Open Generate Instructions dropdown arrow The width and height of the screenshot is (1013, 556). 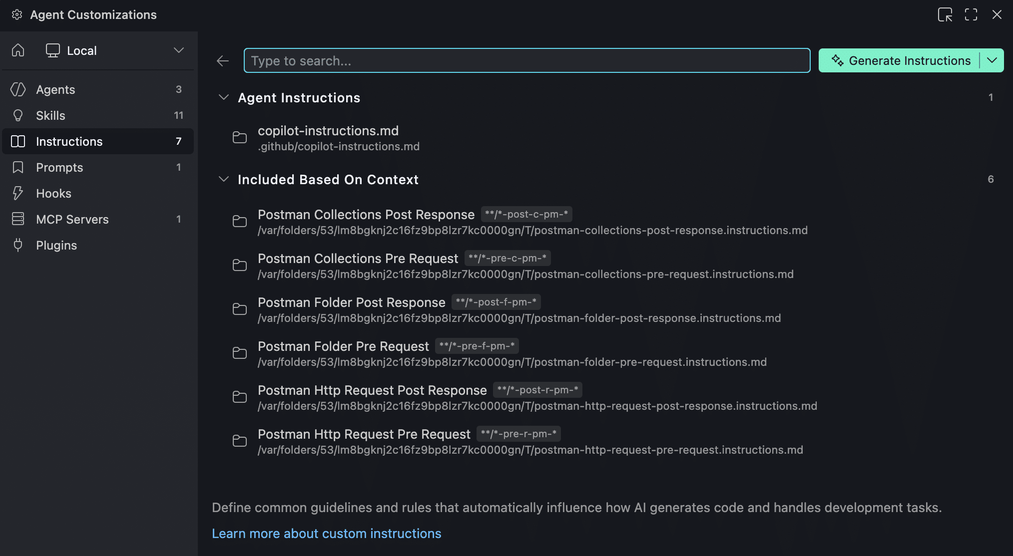[992, 60]
